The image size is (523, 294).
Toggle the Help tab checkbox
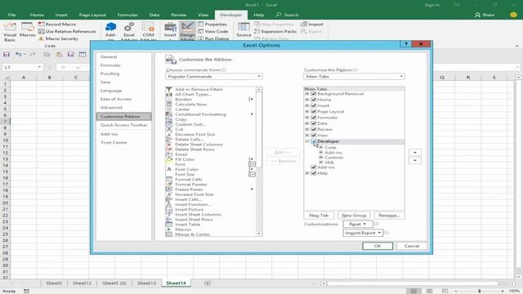314,173
